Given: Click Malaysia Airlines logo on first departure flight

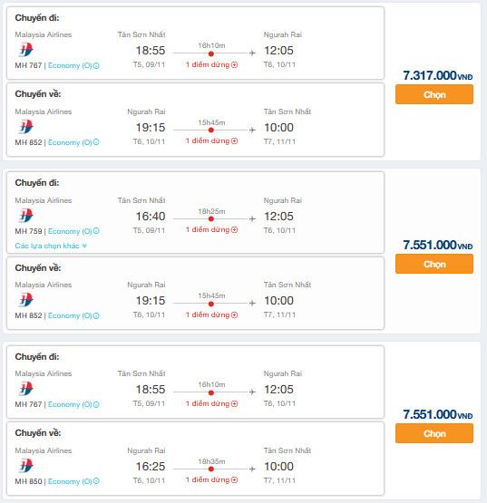Looking at the screenshot, I should 25,50.
